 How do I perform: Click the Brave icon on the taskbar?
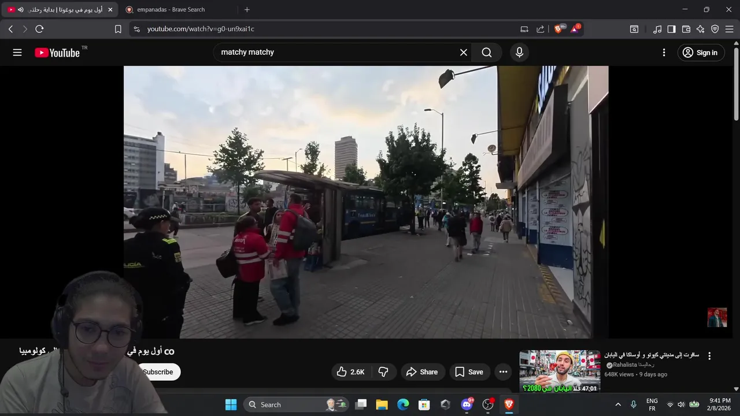pyautogui.click(x=509, y=404)
